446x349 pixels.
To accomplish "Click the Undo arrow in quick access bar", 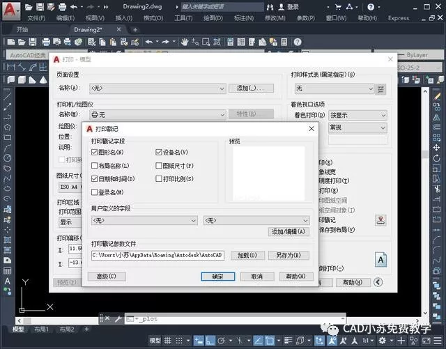I will click(74, 7).
